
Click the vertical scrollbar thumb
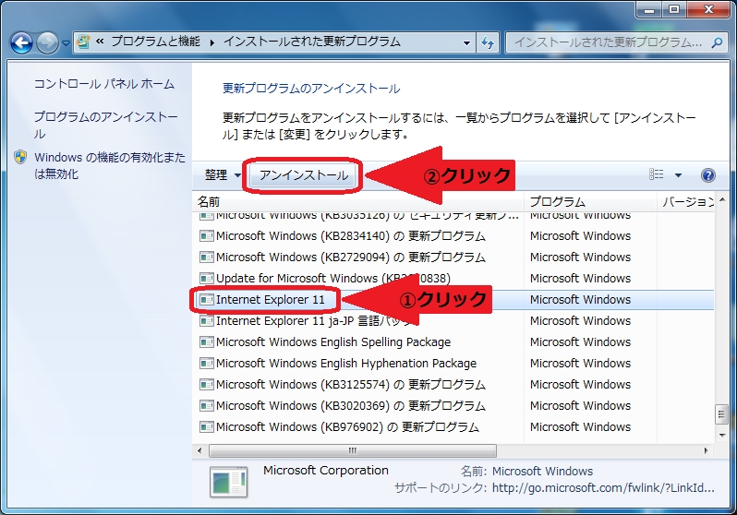pos(721,414)
